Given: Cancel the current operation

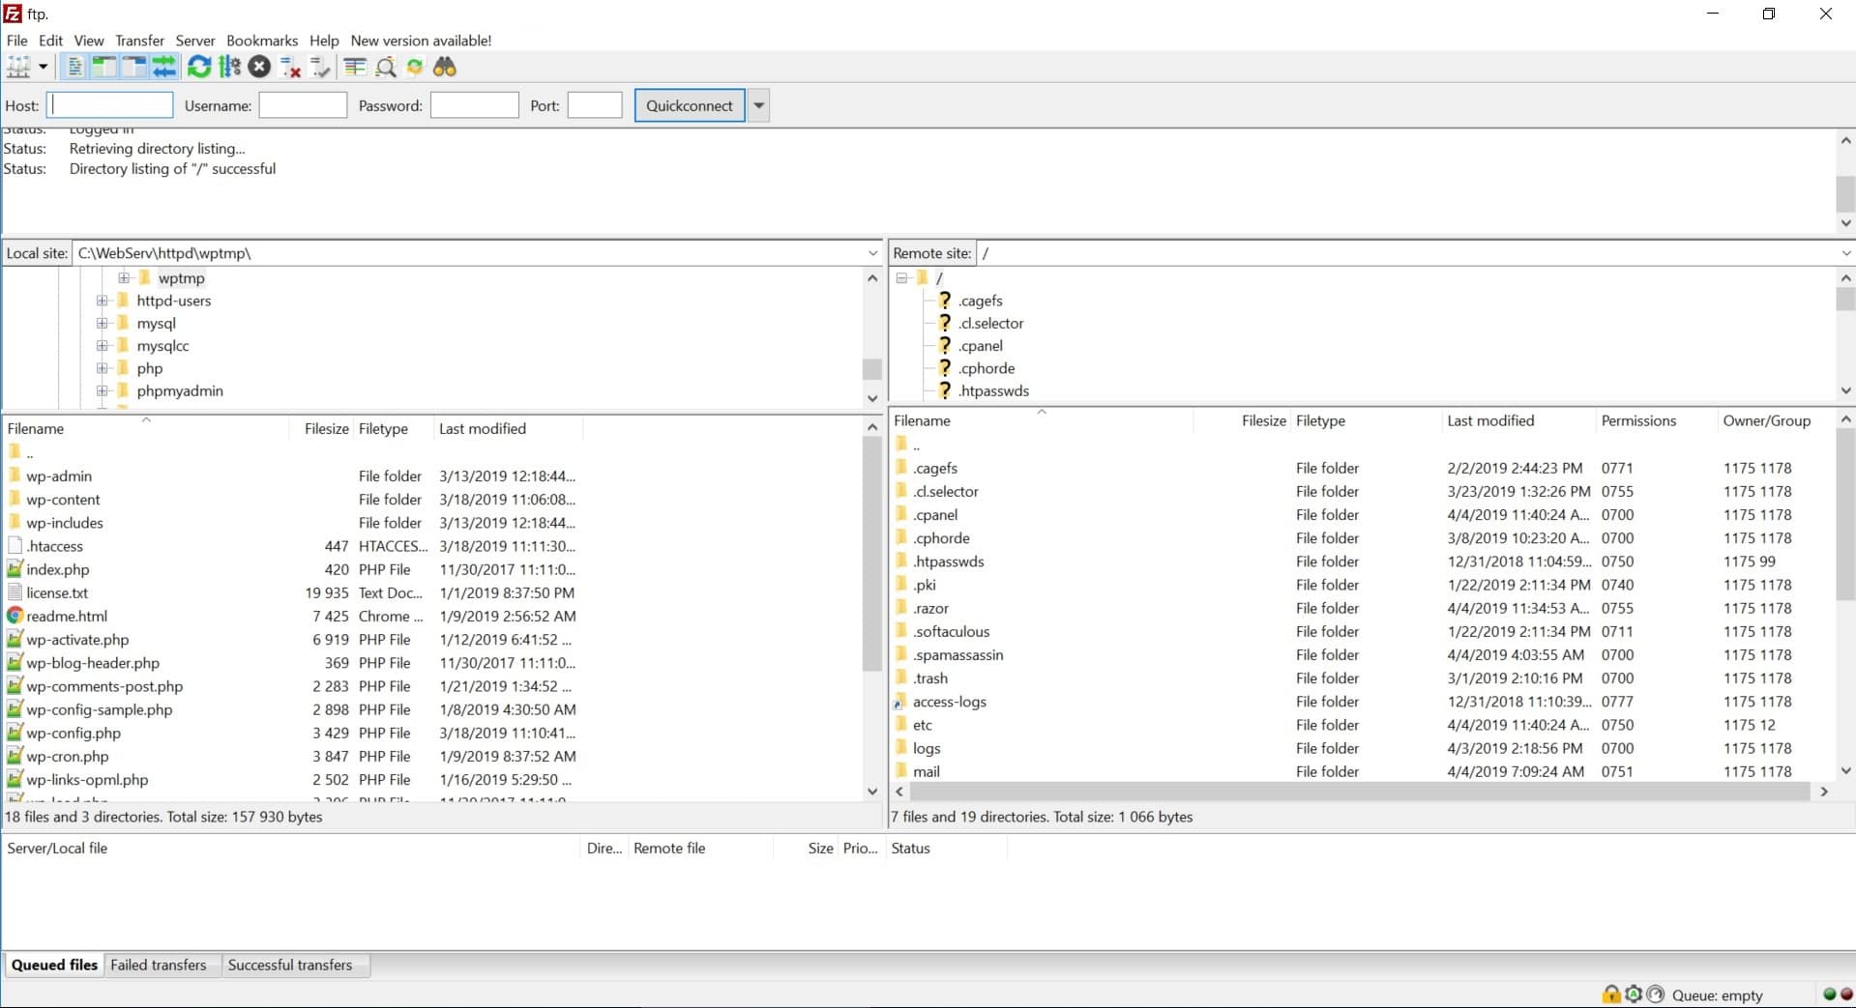Looking at the screenshot, I should [x=259, y=66].
